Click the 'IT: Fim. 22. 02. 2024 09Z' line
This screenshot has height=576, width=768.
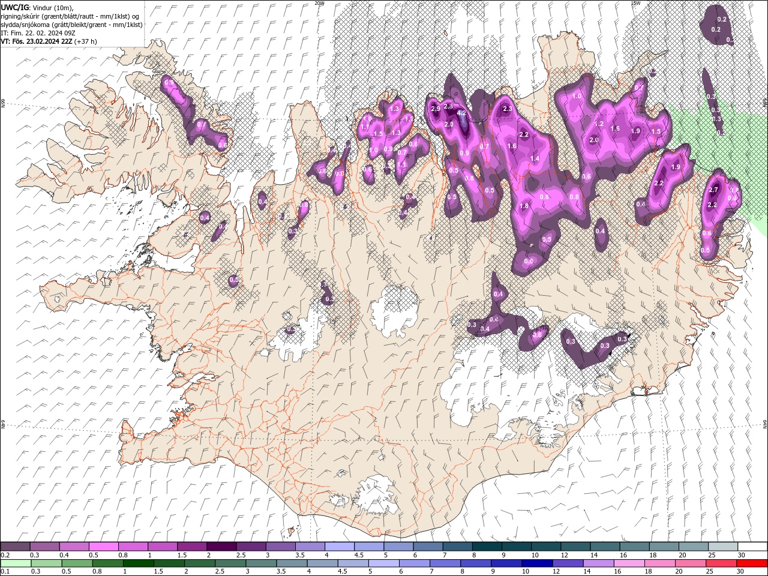click(x=39, y=33)
